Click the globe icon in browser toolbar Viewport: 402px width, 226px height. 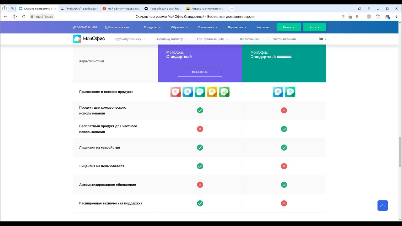coord(369,17)
